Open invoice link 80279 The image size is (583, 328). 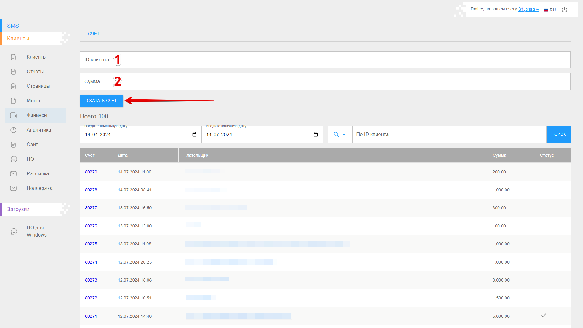pyautogui.click(x=91, y=172)
